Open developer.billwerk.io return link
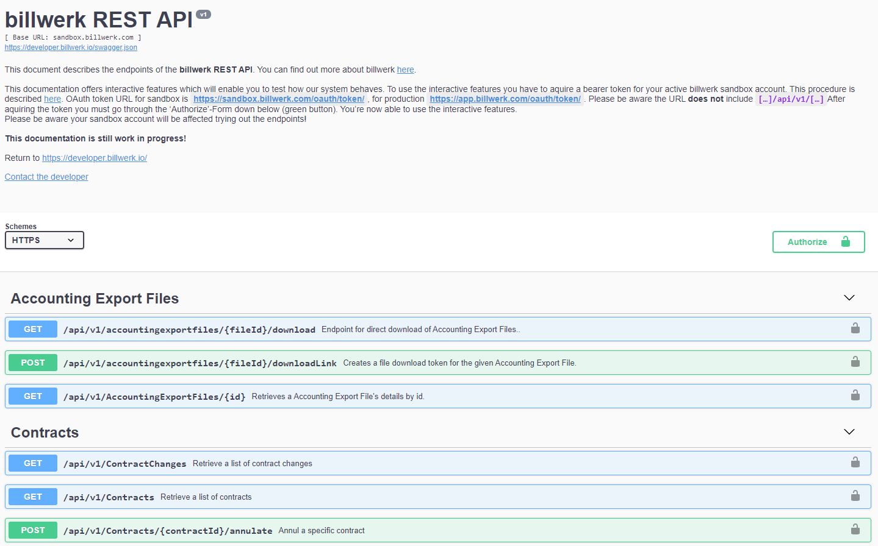 pyautogui.click(x=95, y=158)
